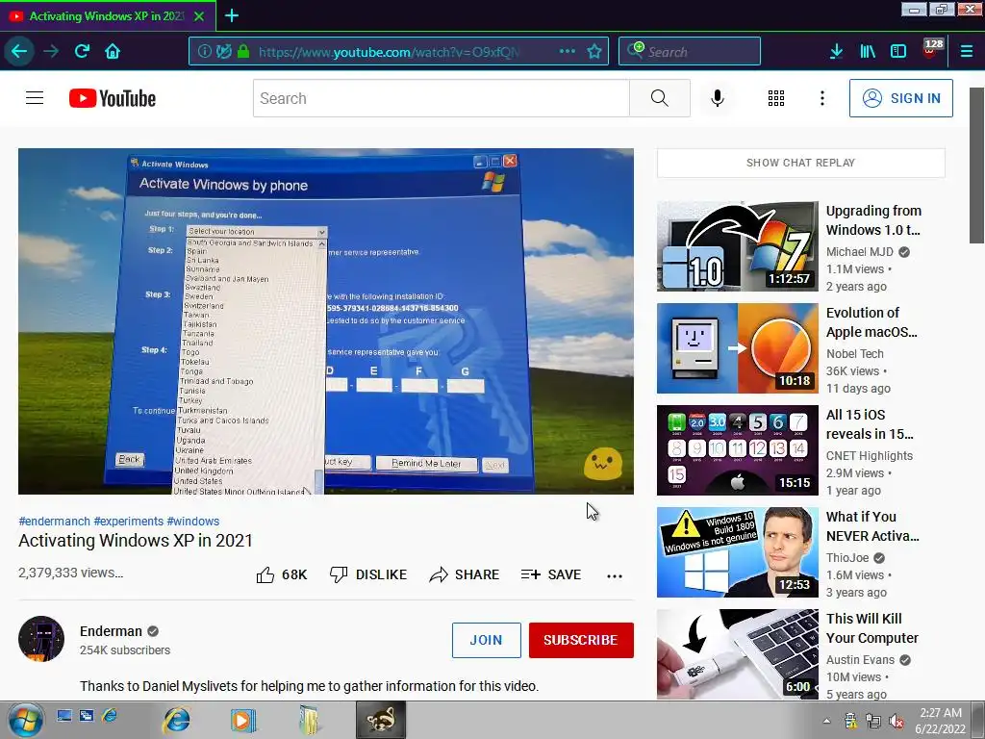Open more actions ellipsis below video

pos(615,575)
